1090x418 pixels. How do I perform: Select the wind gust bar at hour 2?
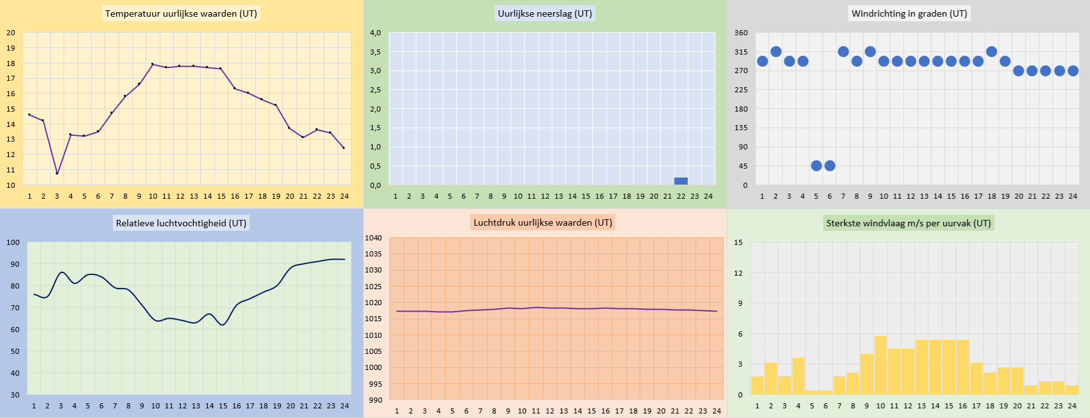pos(771,379)
